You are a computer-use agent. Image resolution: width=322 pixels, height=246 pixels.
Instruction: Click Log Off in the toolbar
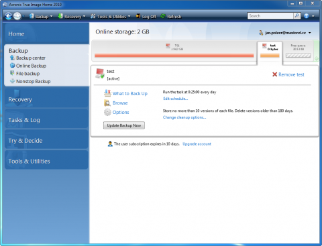149,16
